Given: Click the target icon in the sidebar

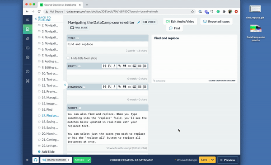Looking at the screenshot, I should pos(28,57).
